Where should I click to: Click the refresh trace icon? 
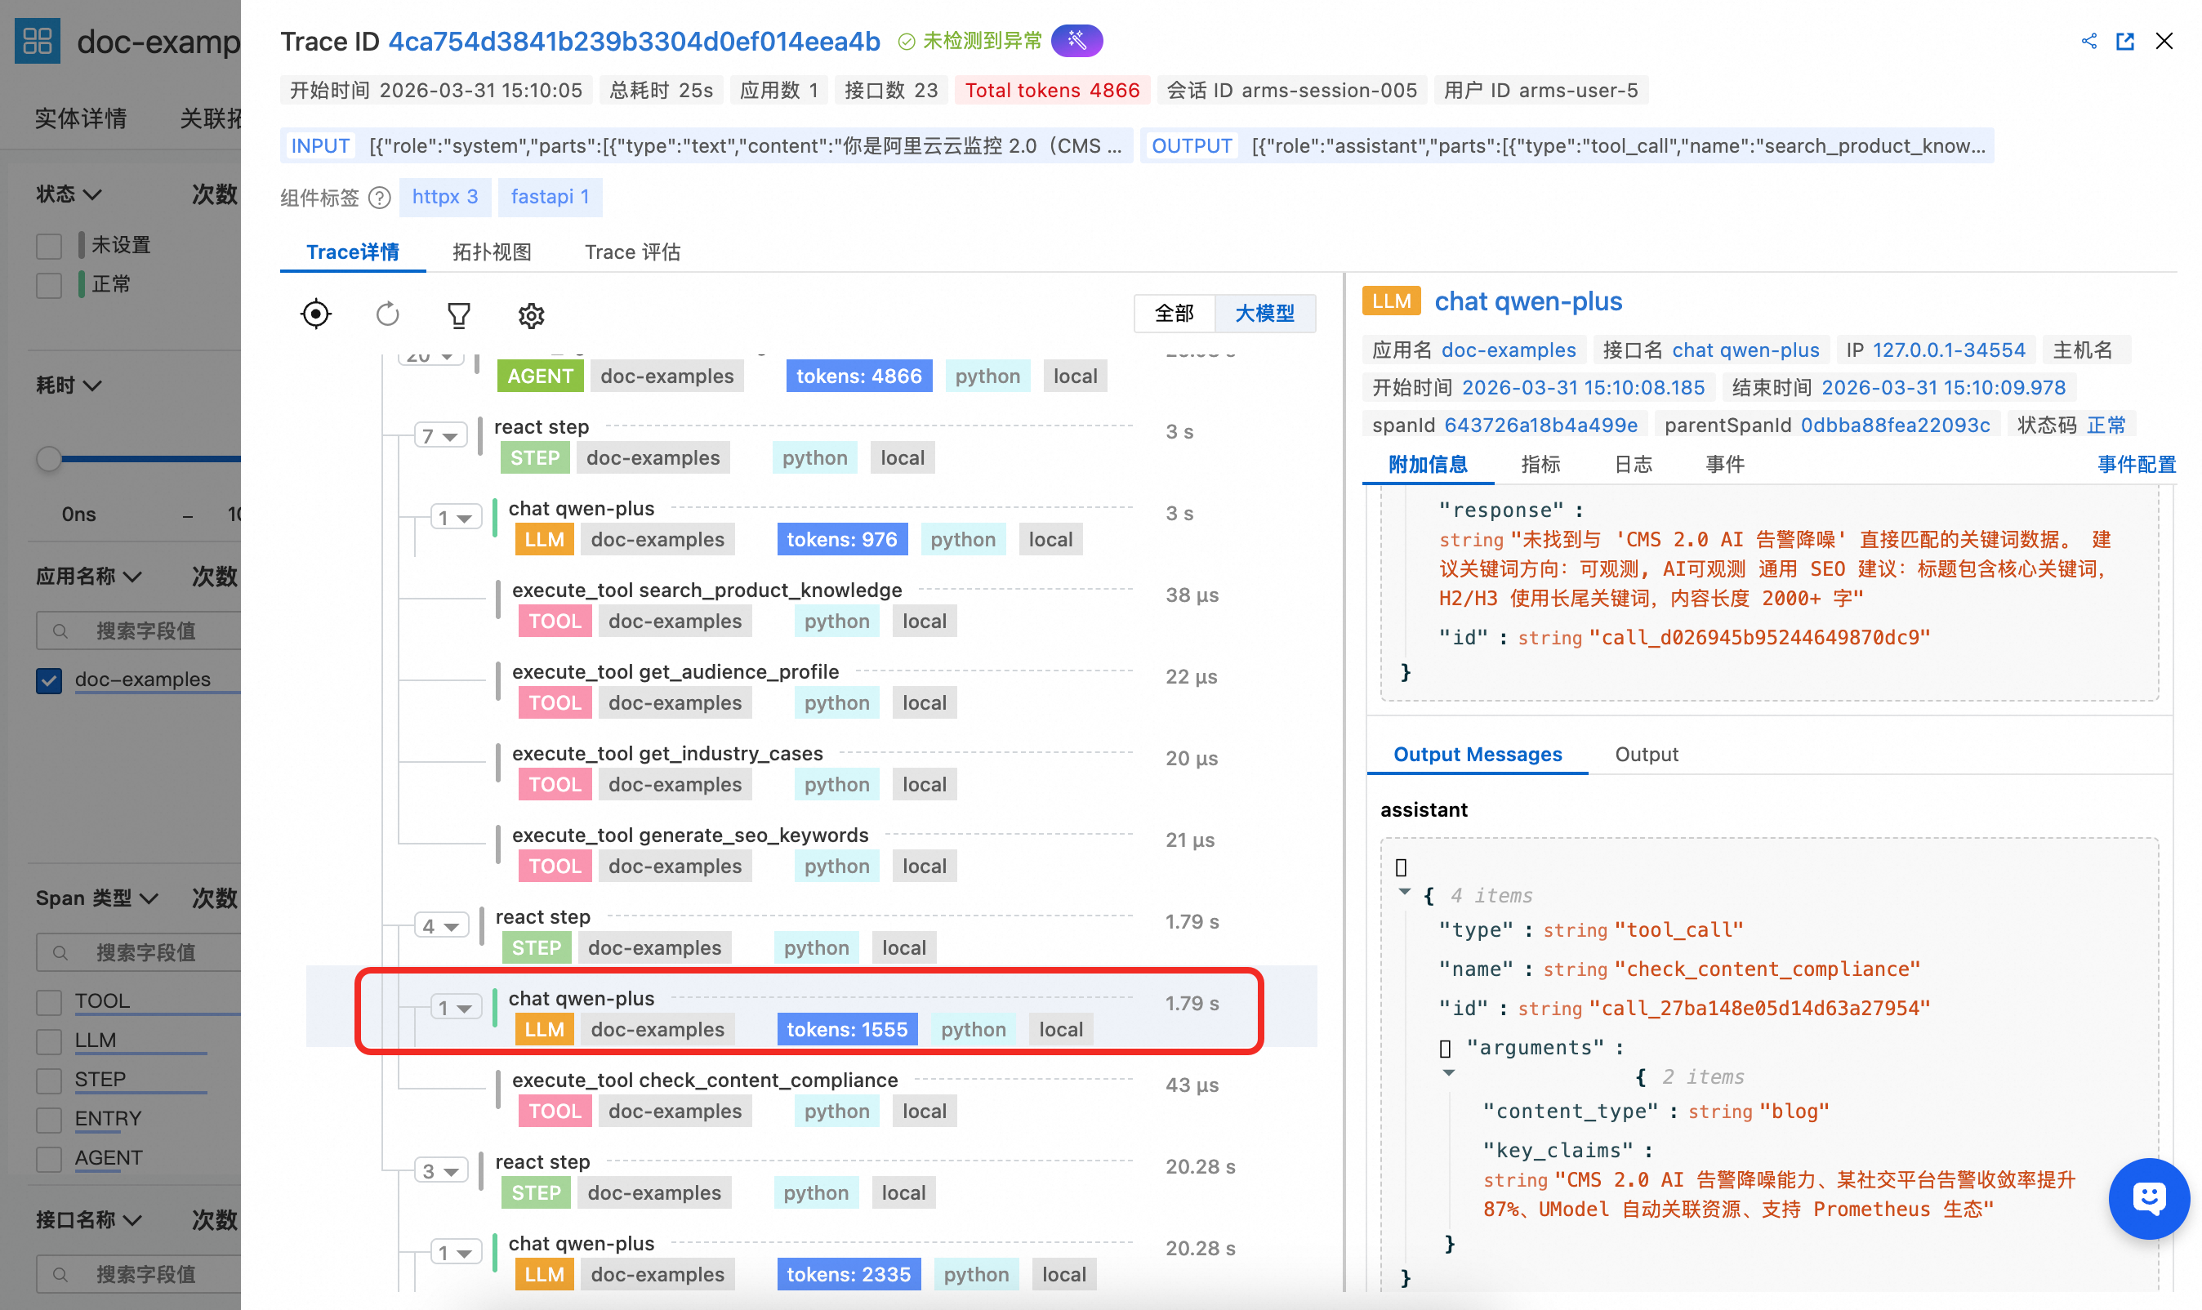(x=387, y=314)
